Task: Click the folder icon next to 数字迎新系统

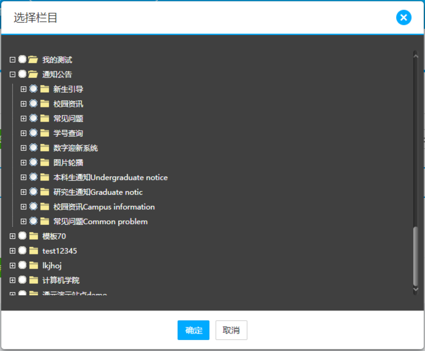Action: (45, 148)
